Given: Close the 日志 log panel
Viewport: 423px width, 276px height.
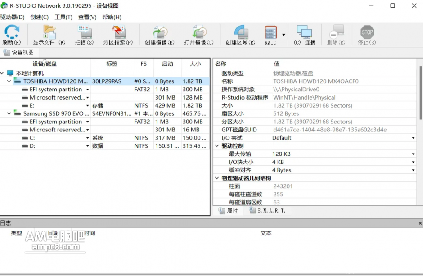Looking at the screenshot, I should tap(420, 223).
